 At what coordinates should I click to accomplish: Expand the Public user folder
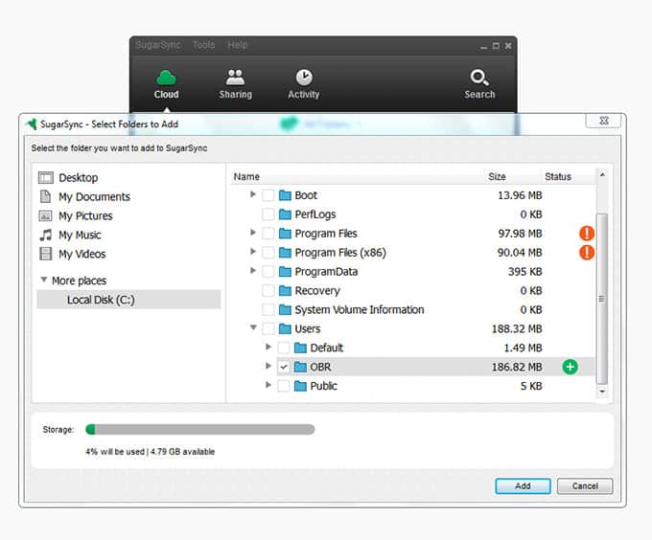[x=268, y=385]
